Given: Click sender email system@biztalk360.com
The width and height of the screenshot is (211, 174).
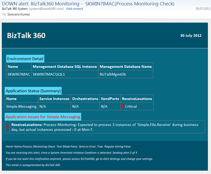Looking at the screenshot, I should pos(46,9).
